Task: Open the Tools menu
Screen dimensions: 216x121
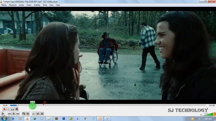Action: [x=45, y=5]
